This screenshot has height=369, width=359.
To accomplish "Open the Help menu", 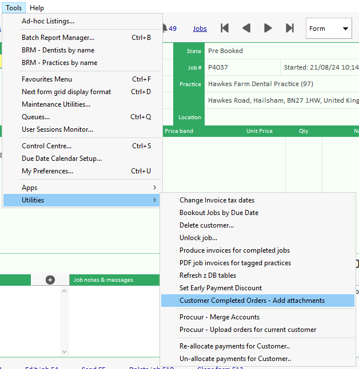I will (37, 8).
